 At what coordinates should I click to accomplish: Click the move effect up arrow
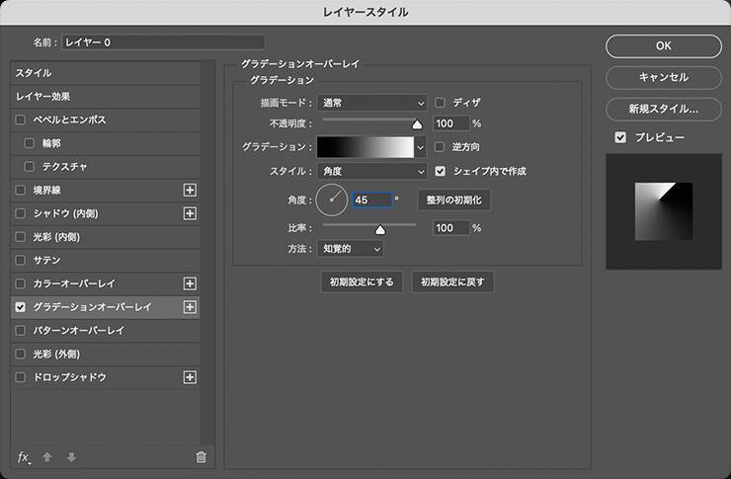click(47, 456)
